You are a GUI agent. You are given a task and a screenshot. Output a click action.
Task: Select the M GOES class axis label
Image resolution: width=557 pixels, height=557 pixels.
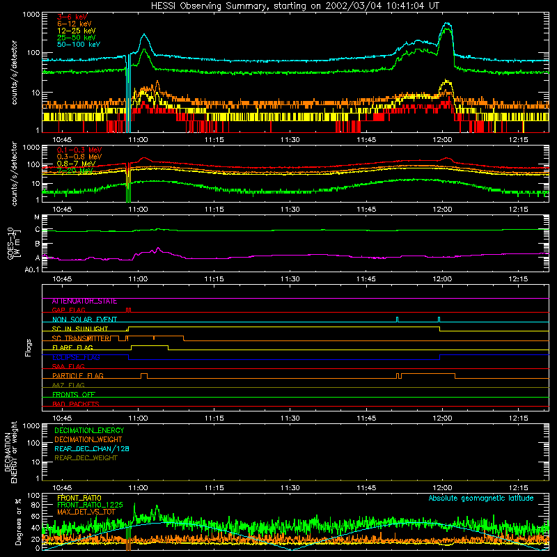click(37, 217)
